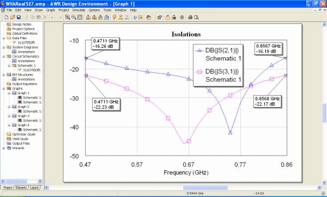The height and width of the screenshot is (197, 327).
Task: Click the Open Project folder icon
Action: [x=13, y=17]
